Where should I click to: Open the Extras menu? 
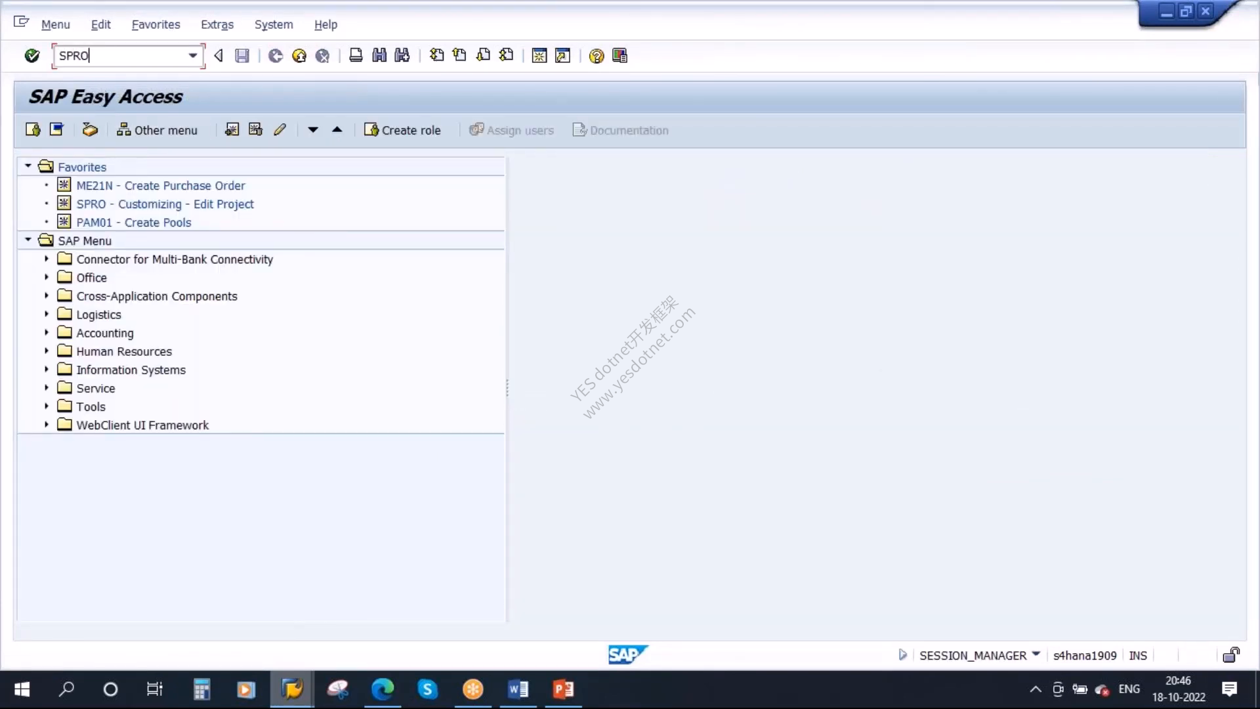point(217,24)
